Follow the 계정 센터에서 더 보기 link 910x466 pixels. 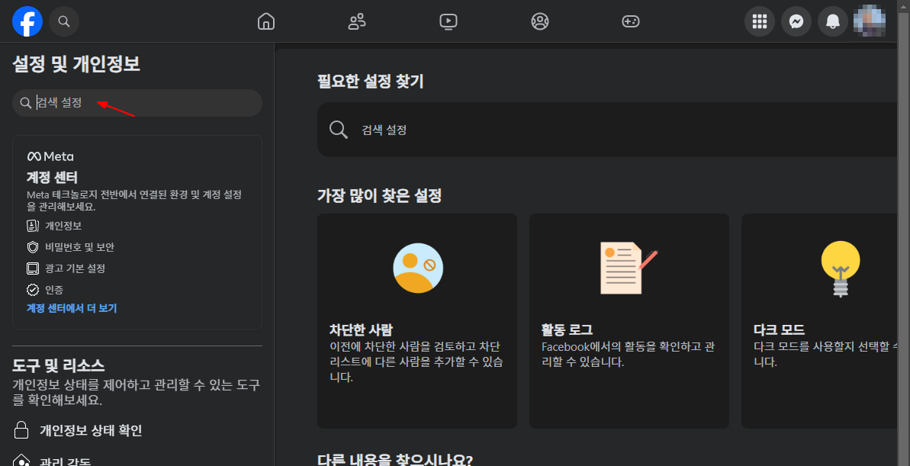(72, 308)
